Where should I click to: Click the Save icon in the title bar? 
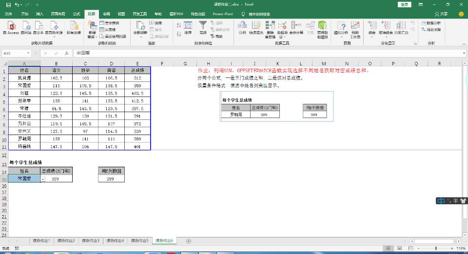(x=8, y=5)
